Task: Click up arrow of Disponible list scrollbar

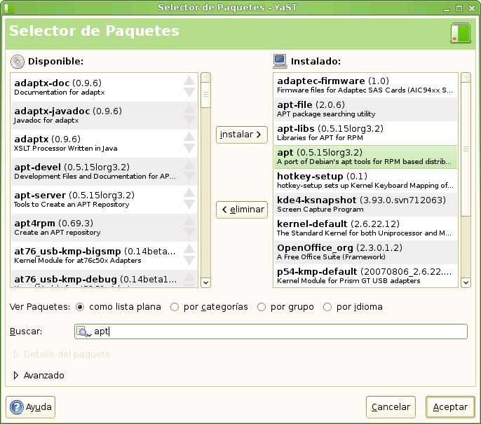Action: 205,78
